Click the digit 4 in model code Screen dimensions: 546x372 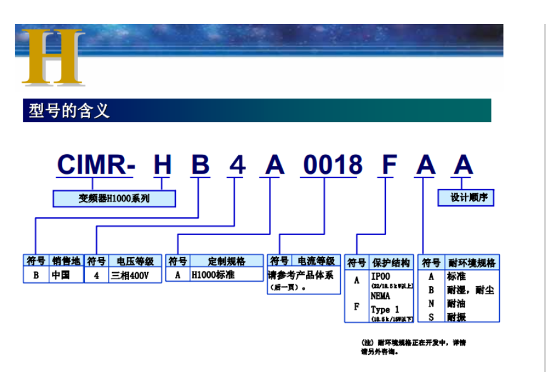coord(237,165)
